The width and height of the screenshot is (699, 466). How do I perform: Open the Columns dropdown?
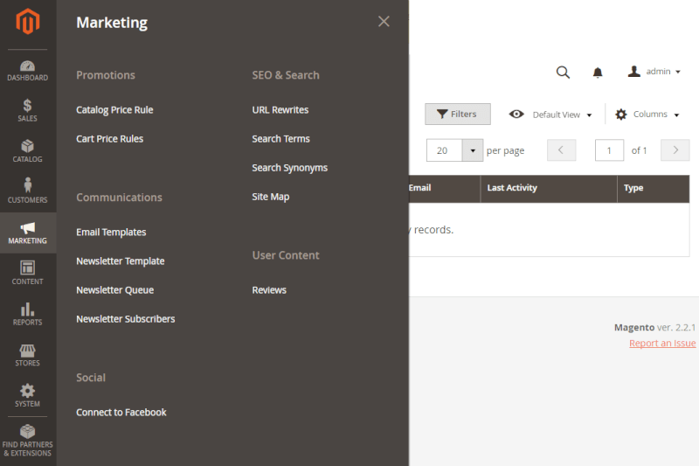pos(647,115)
